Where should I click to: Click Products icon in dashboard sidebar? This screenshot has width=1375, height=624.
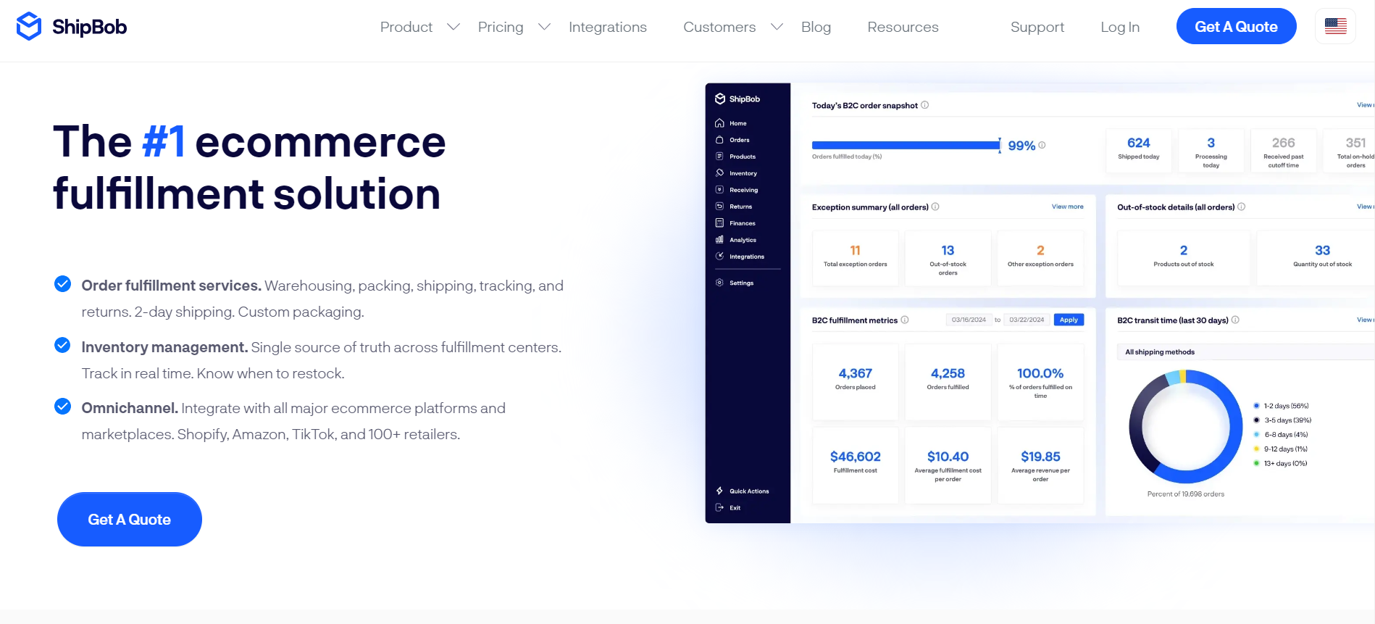(x=719, y=157)
